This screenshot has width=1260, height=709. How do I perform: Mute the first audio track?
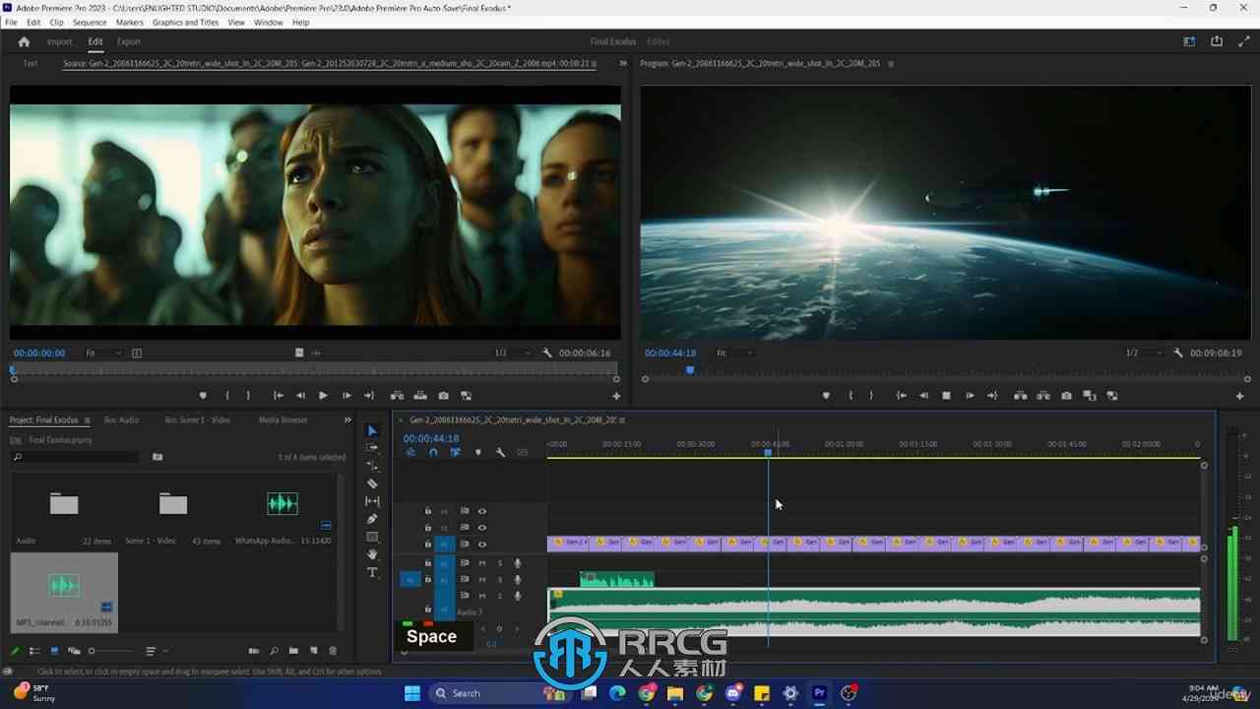tap(482, 563)
